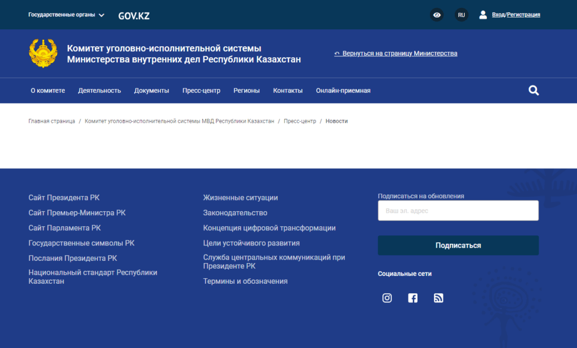577x348 pixels.
Task: Return via Вернуться на страницу Министерства
Action: point(396,53)
